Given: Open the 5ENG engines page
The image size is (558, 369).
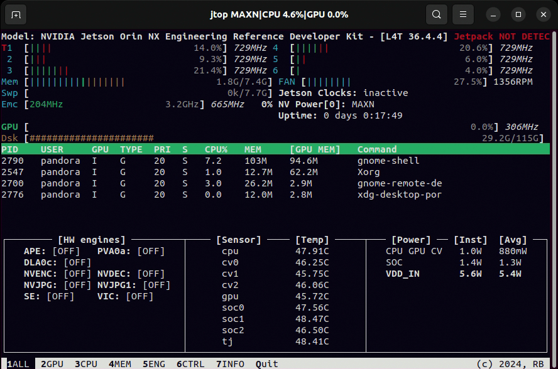Looking at the screenshot, I should [153, 363].
